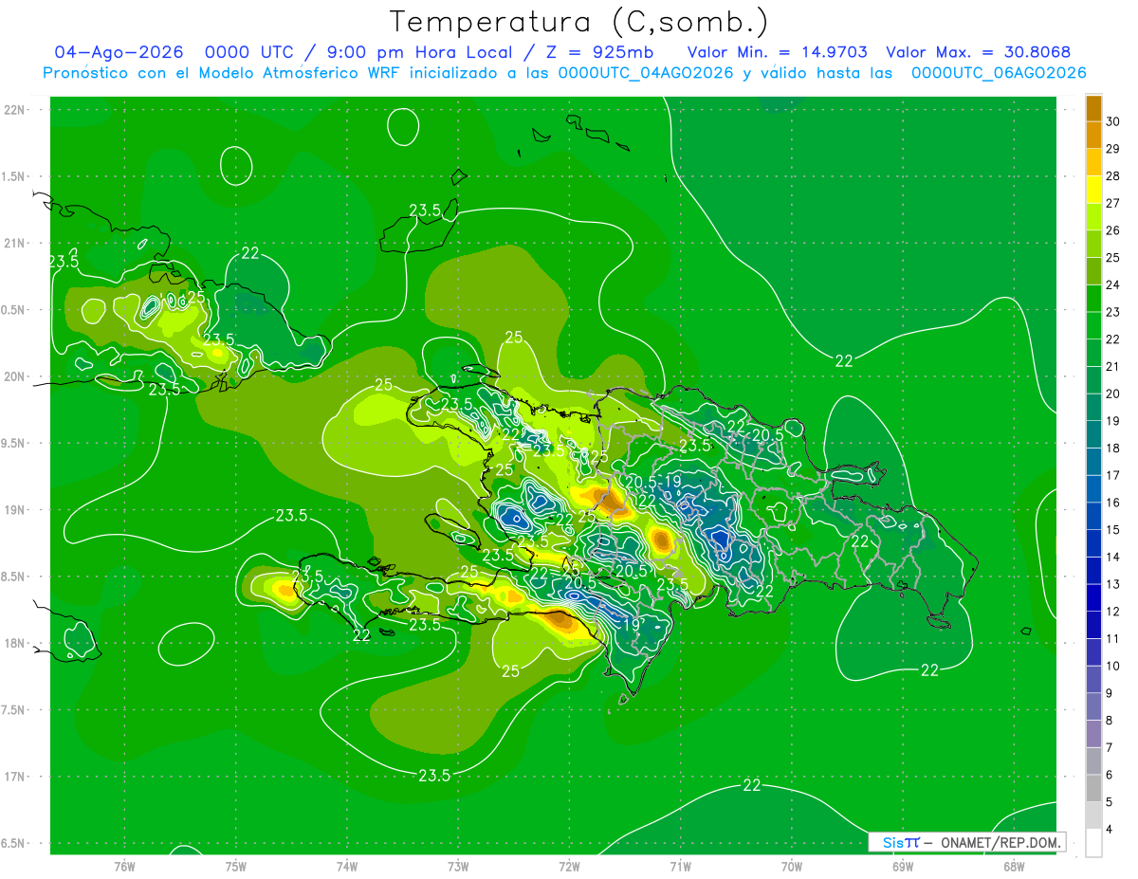Click the '18N' latitude axis label

coord(13,643)
